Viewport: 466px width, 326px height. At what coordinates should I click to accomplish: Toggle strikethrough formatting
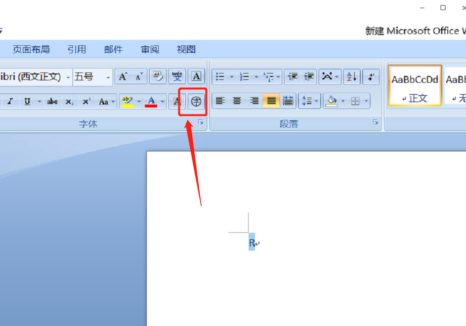click(52, 102)
